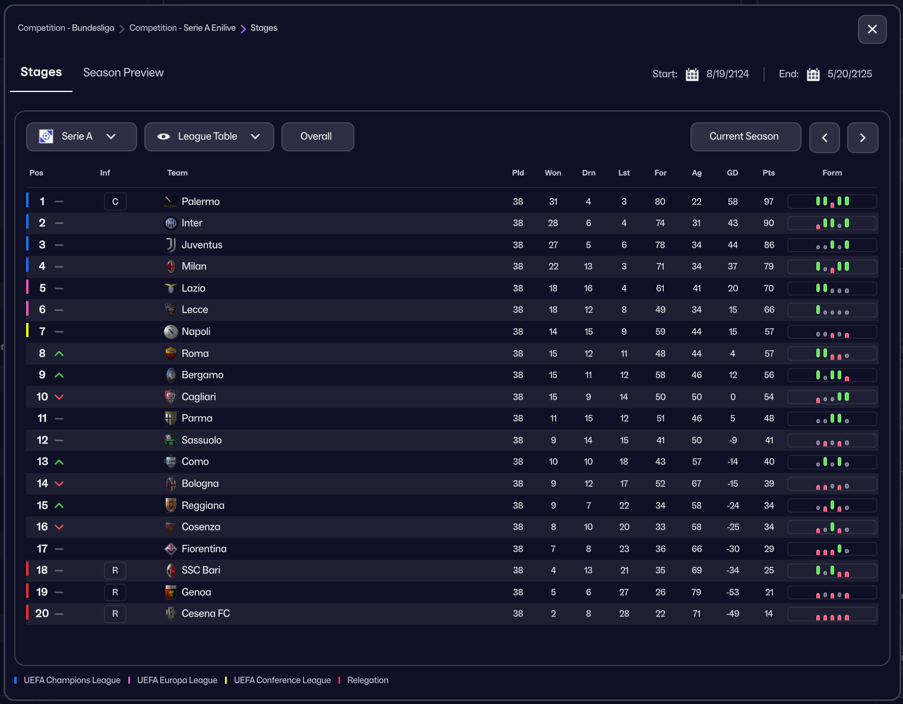This screenshot has width=903, height=704.
Task: Click the Cosenza club crest
Action: (x=171, y=527)
